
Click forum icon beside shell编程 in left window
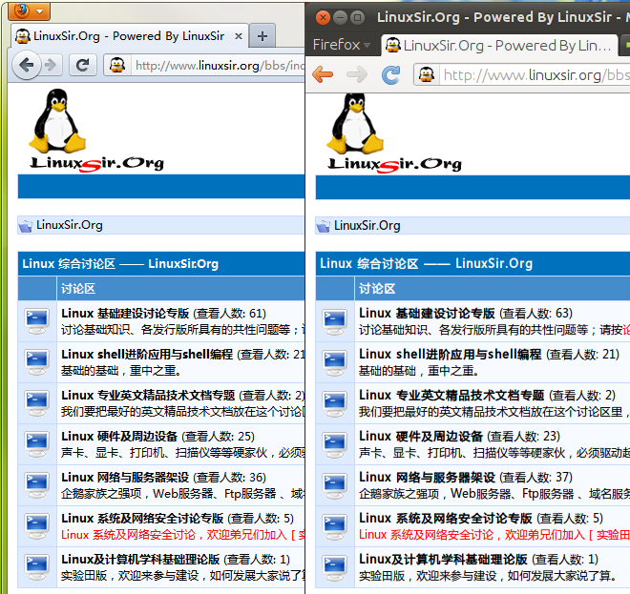(37, 362)
